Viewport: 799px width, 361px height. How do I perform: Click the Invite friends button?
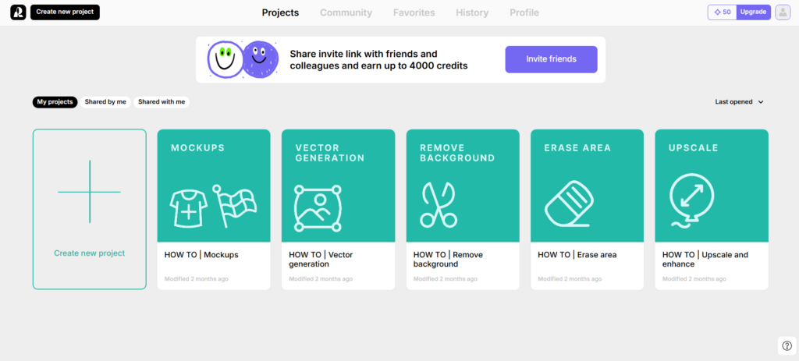tap(552, 59)
